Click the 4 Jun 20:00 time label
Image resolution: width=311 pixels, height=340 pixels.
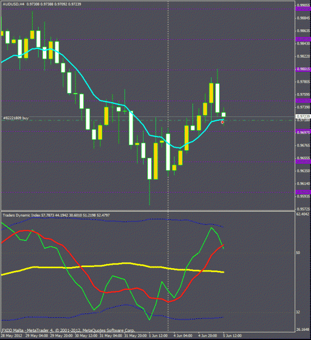pos(208,336)
